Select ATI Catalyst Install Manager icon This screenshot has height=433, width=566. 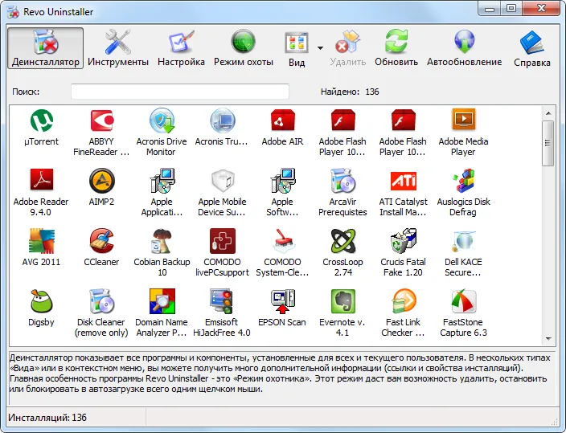[x=404, y=181]
